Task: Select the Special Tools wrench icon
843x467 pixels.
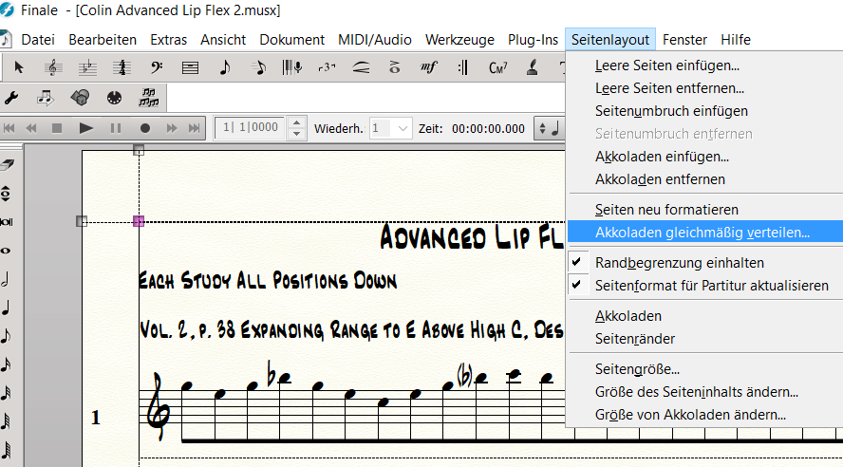Action: (x=11, y=98)
